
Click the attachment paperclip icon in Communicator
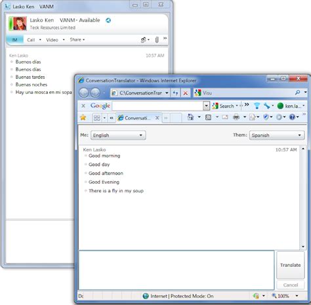[157, 39]
